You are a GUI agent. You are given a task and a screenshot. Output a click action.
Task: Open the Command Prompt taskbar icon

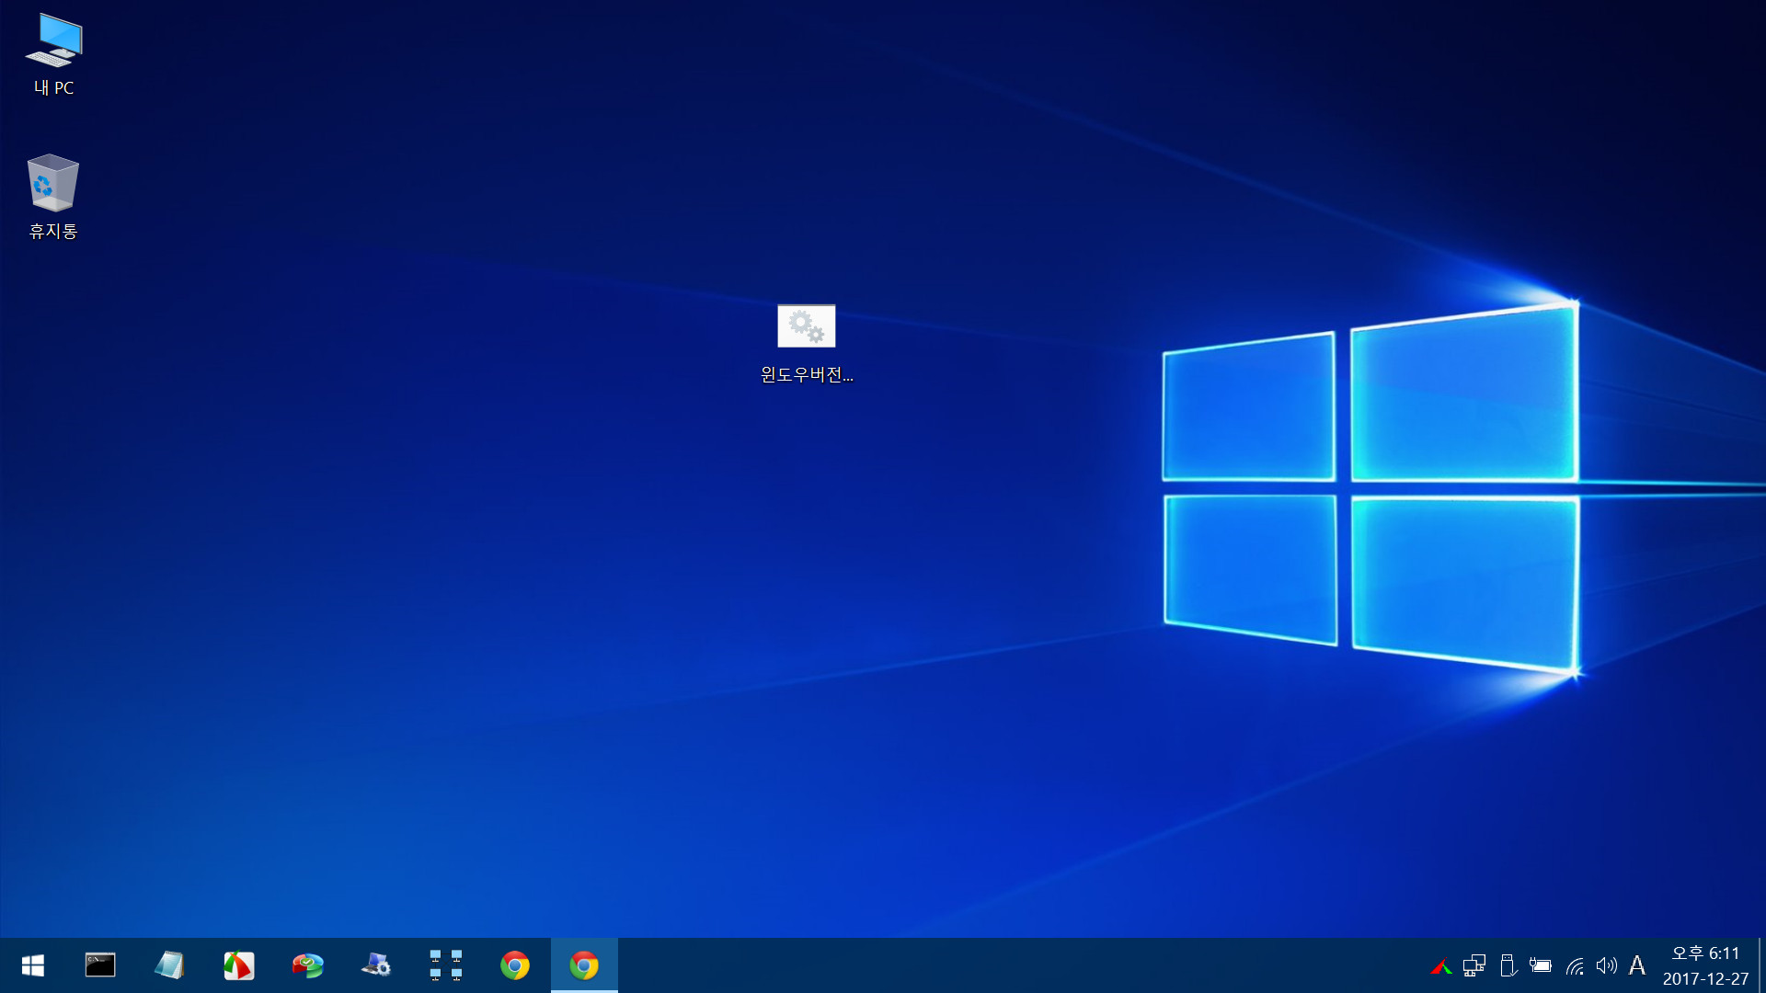coord(100,965)
